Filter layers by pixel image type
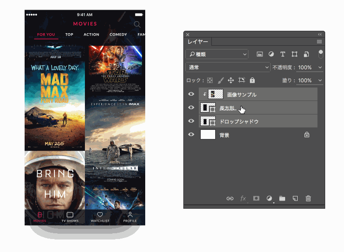 (x=260, y=54)
